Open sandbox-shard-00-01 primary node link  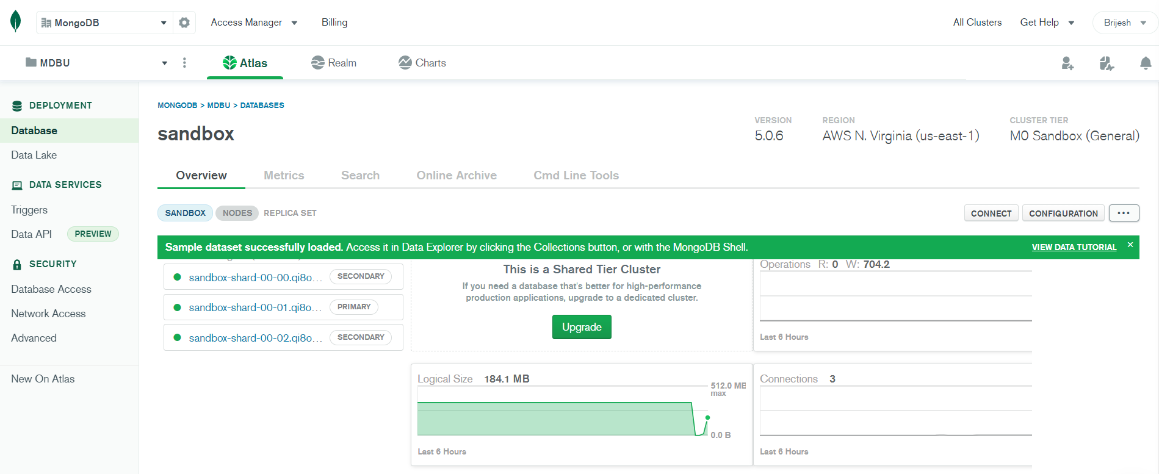[255, 307]
